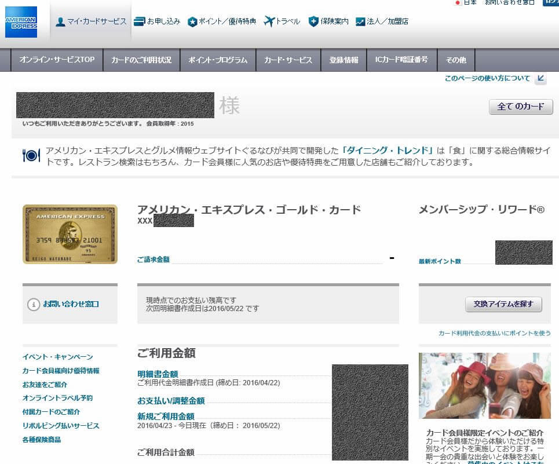Click the gold card image
This screenshot has height=464, width=559.
coord(70,234)
